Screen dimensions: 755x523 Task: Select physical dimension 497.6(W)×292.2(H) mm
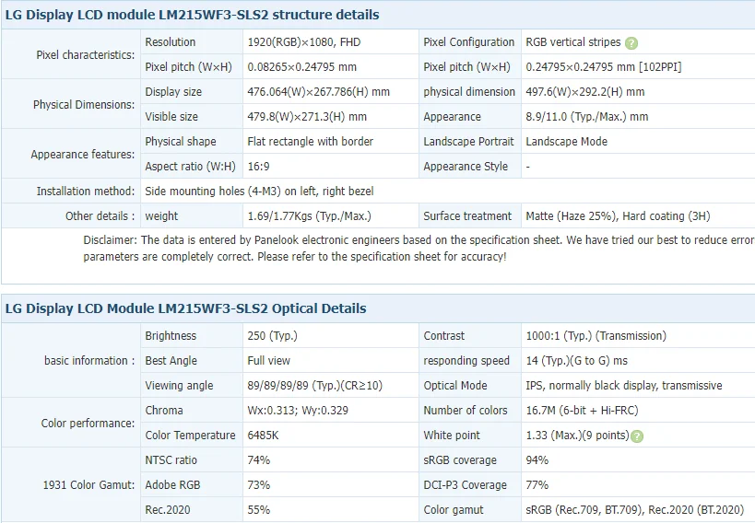tap(585, 92)
